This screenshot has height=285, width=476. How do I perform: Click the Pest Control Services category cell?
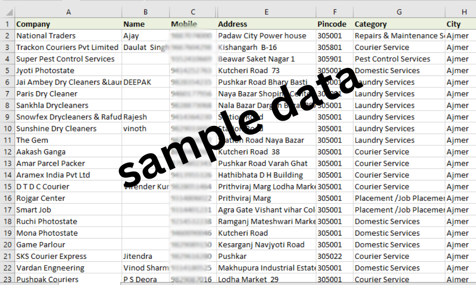(399, 59)
